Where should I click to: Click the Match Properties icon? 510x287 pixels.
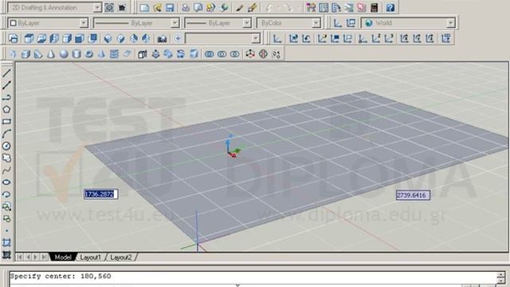click(x=240, y=7)
